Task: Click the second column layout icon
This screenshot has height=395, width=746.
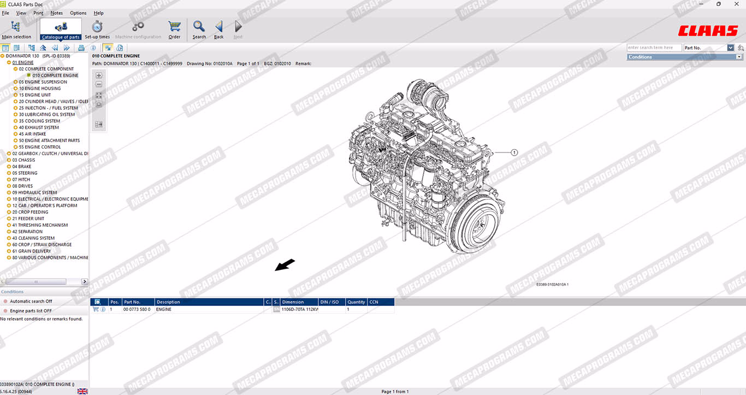Action: 16,48
